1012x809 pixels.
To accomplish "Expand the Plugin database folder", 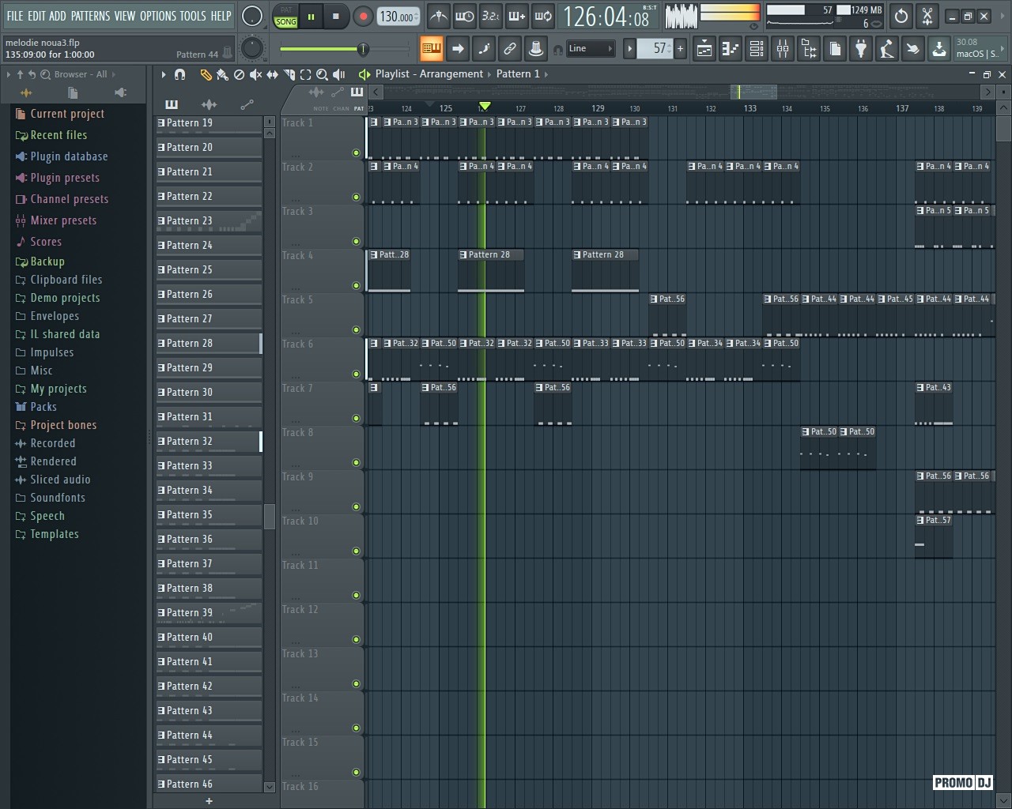I will click(x=69, y=156).
